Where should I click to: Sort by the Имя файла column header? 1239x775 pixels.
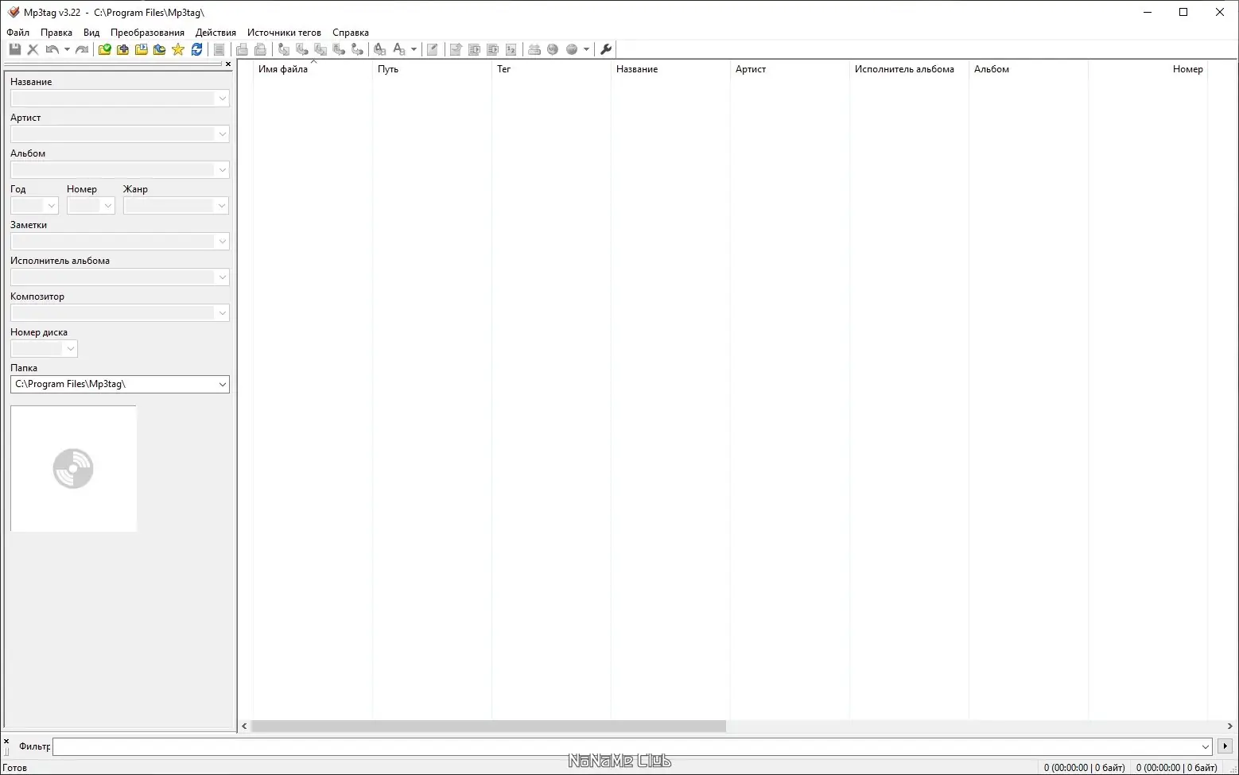click(313, 69)
